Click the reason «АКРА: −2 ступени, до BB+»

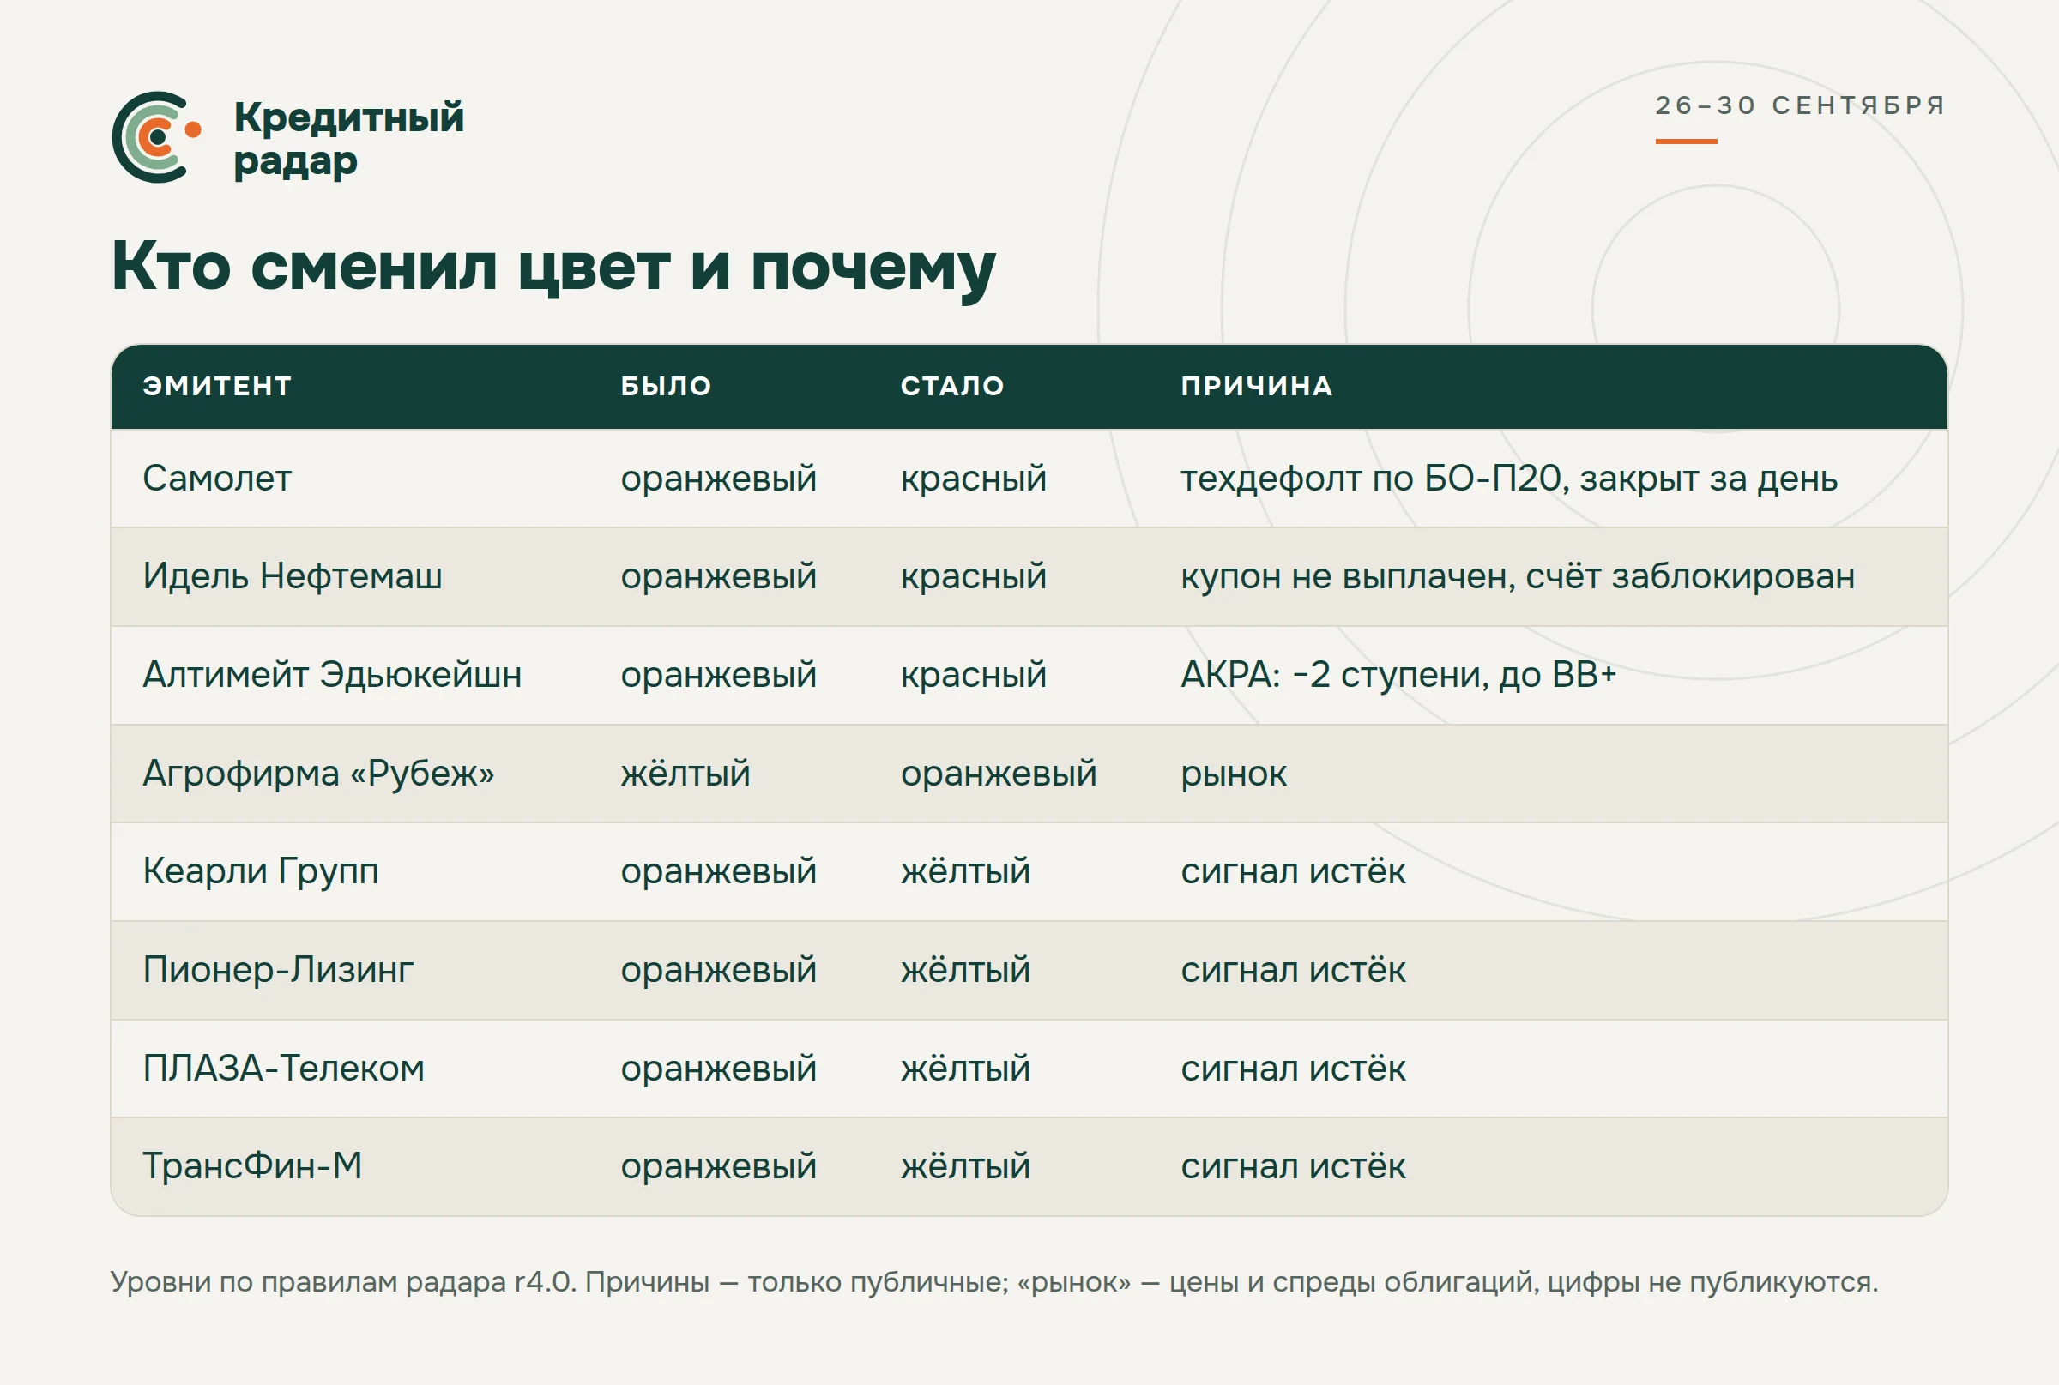tap(1399, 675)
